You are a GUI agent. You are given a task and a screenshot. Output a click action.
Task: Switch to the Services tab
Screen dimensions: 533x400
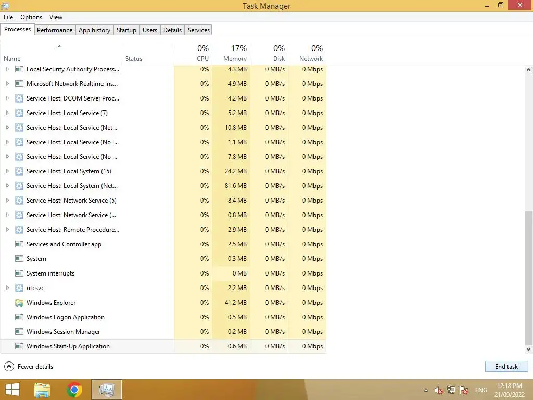pos(198,30)
